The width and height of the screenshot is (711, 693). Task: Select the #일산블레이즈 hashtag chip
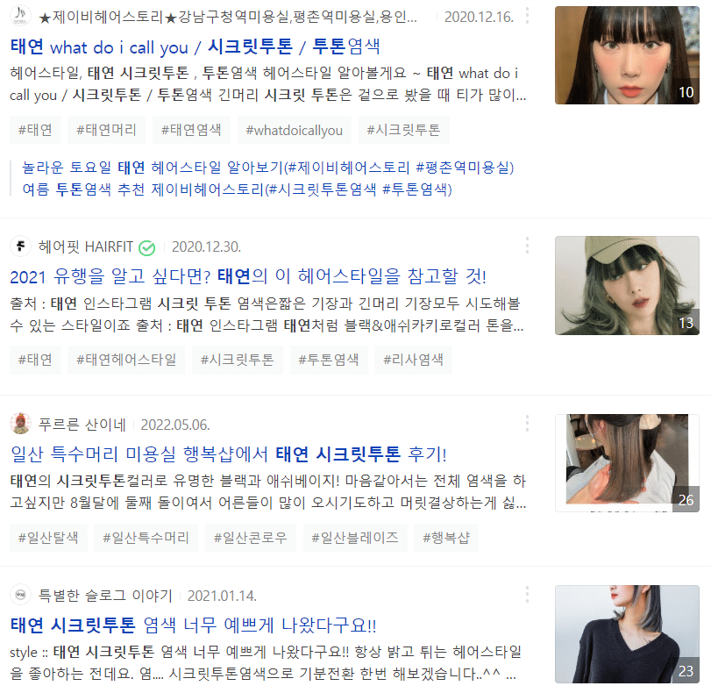[x=355, y=538]
